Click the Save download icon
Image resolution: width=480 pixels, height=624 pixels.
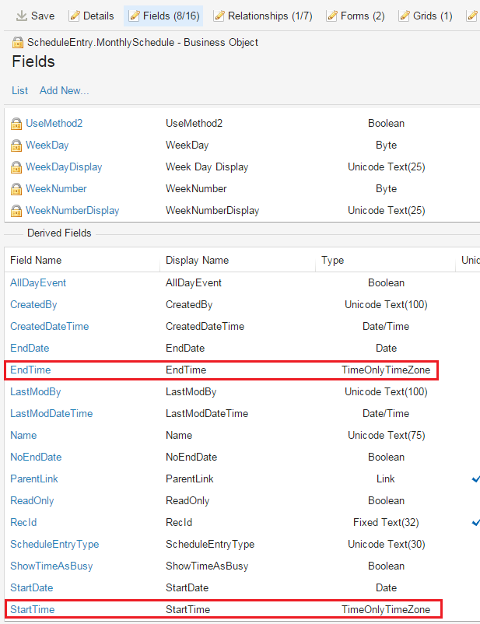coord(21,16)
